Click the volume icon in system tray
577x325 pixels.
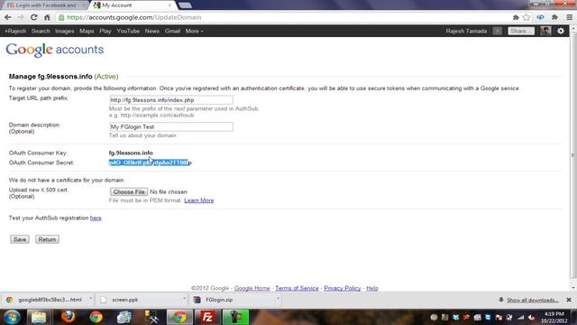pos(531,317)
